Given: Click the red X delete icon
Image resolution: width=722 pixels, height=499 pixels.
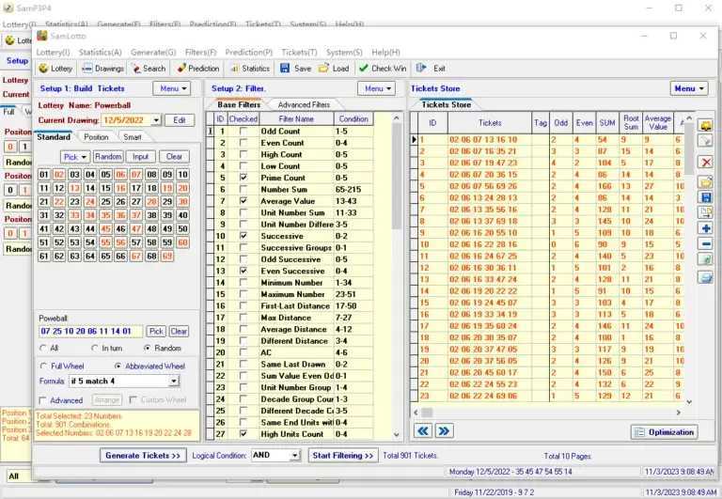Looking at the screenshot, I should 705,162.
